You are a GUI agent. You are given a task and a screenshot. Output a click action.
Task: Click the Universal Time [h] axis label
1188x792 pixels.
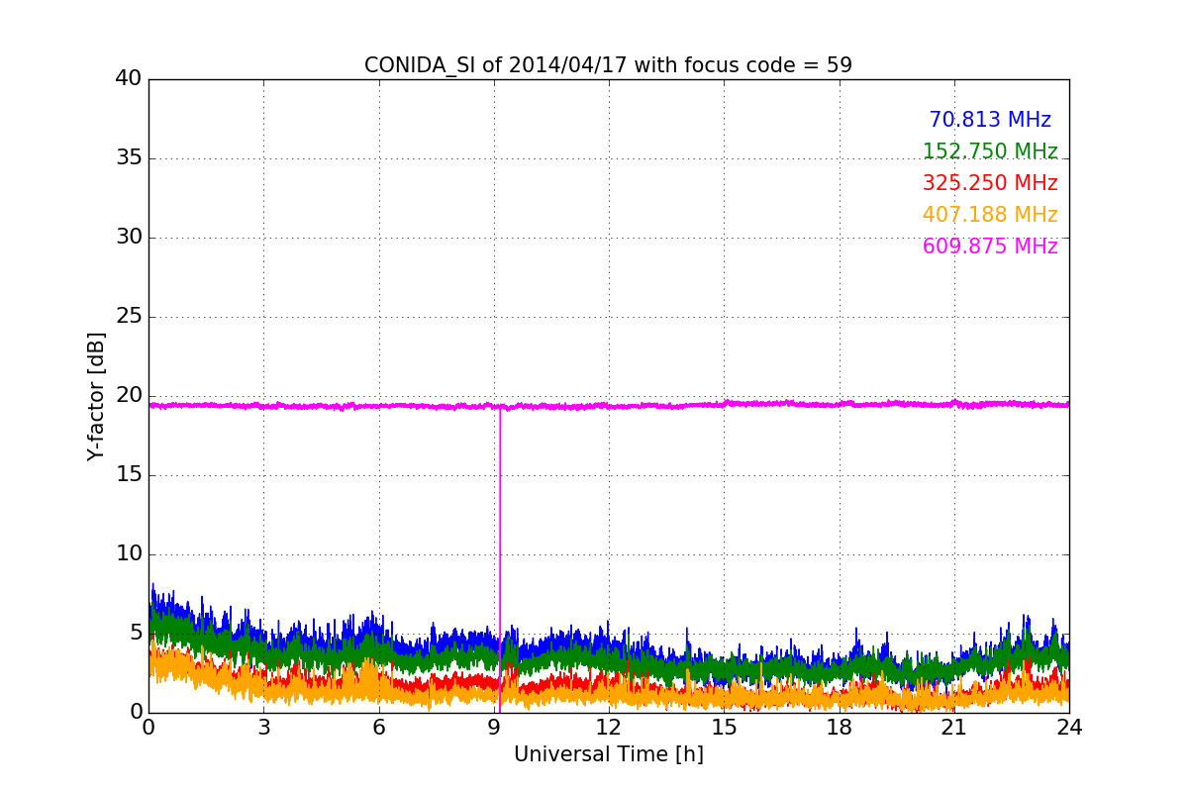point(609,754)
